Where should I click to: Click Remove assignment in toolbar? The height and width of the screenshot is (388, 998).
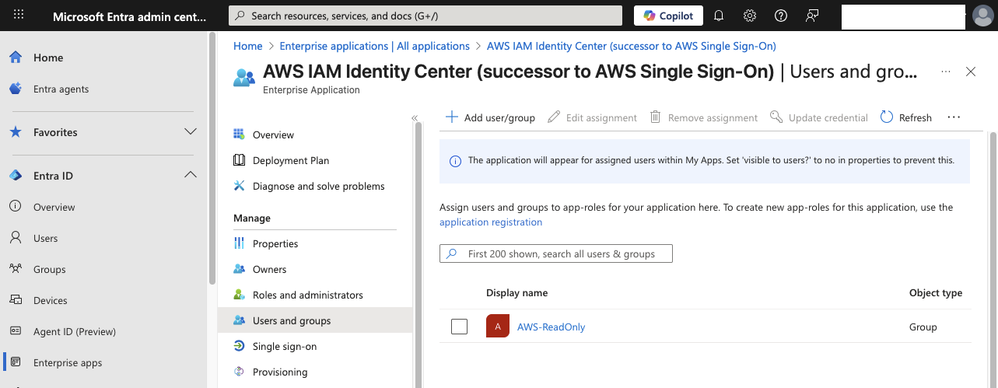(703, 117)
